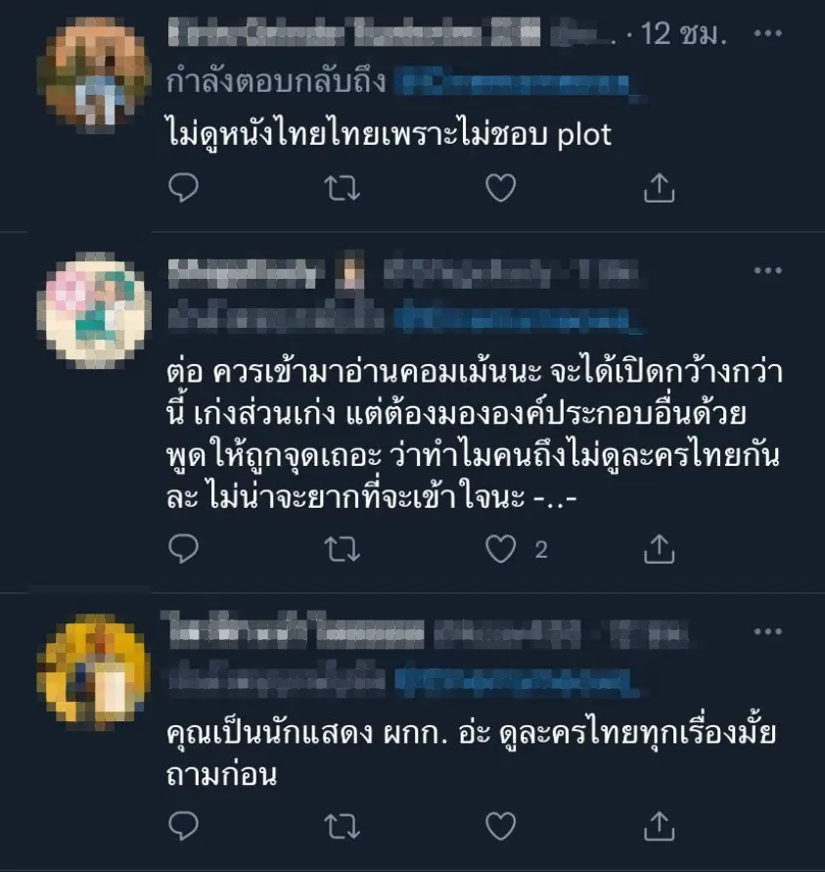Open the yellow avatar of third commenter
825x872 pixels.
(93, 670)
